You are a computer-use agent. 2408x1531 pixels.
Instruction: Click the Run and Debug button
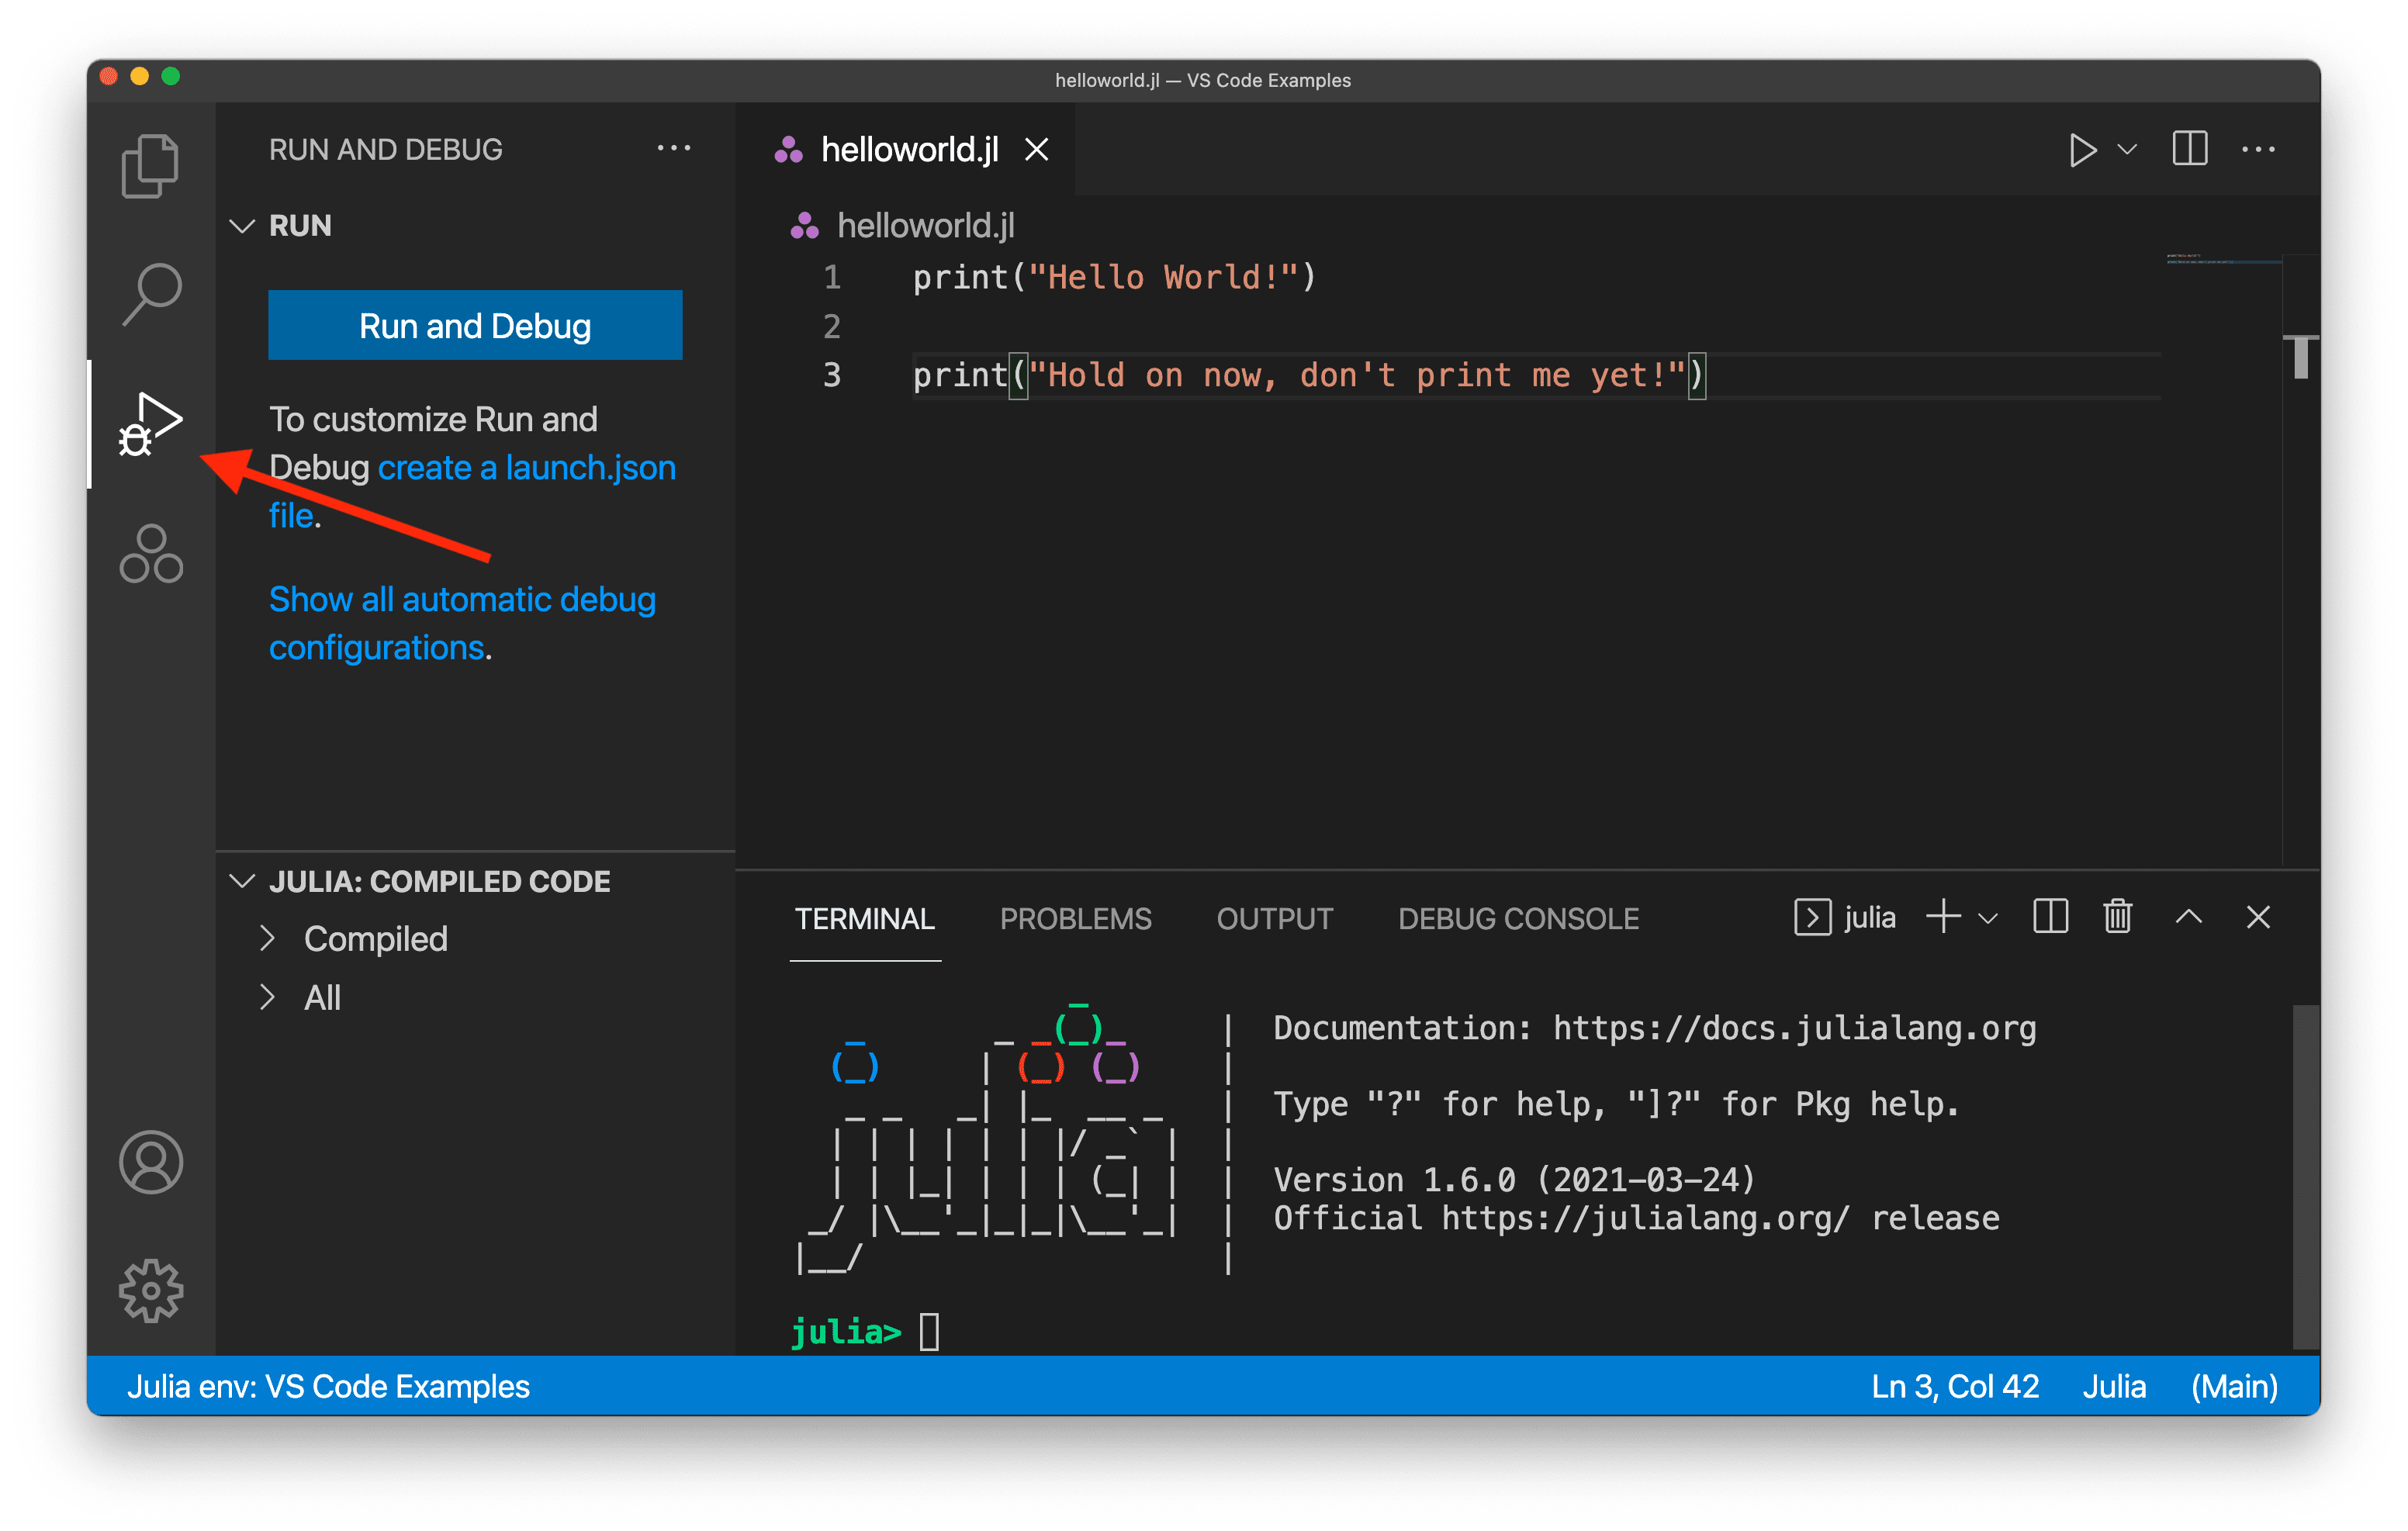472,324
